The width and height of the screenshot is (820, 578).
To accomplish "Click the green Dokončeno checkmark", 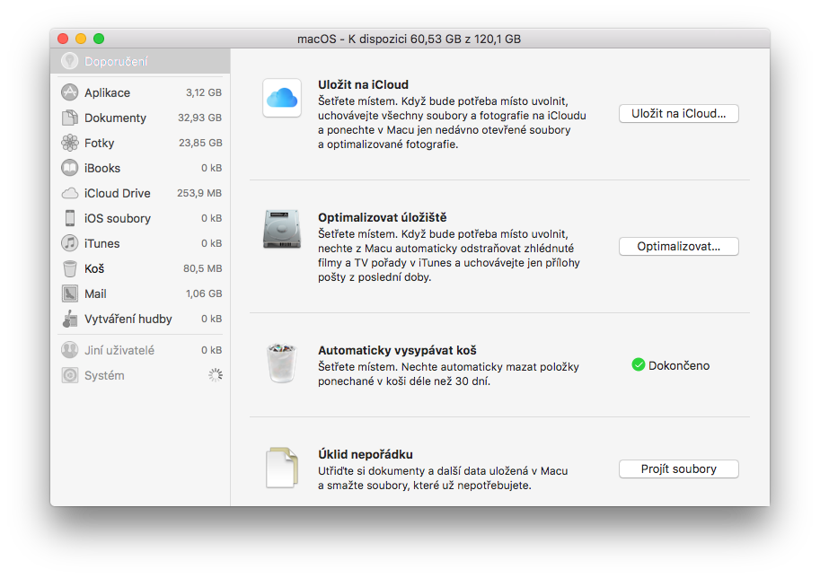I will pos(639,365).
